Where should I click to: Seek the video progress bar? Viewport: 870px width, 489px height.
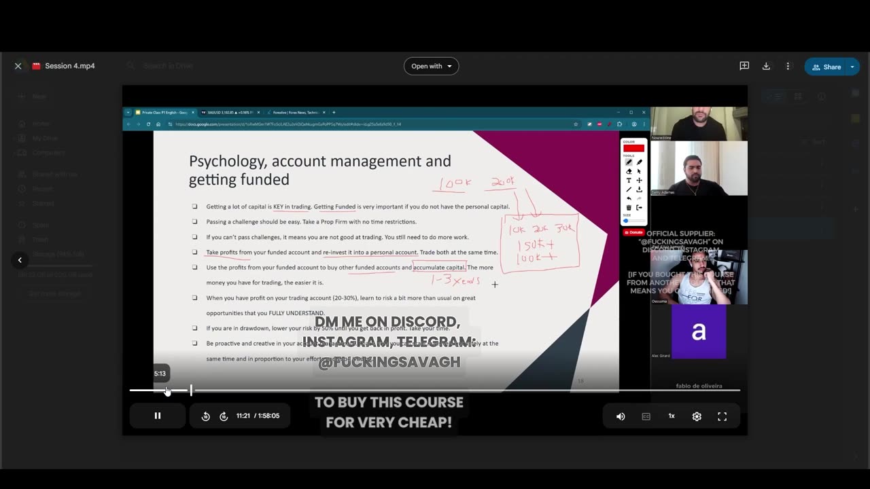[435, 391]
